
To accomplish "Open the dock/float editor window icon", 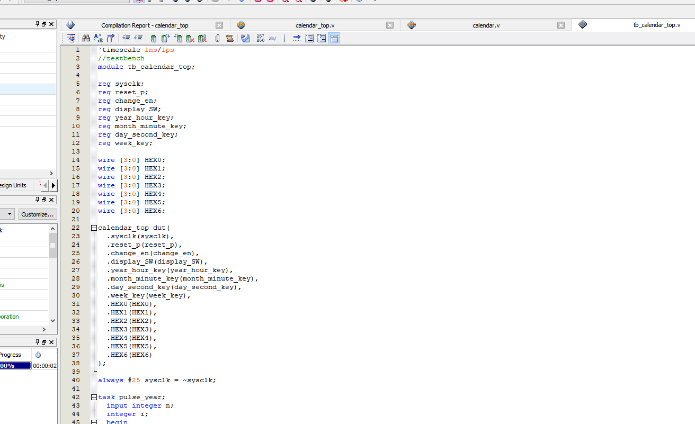I will pyautogui.click(x=70, y=38).
